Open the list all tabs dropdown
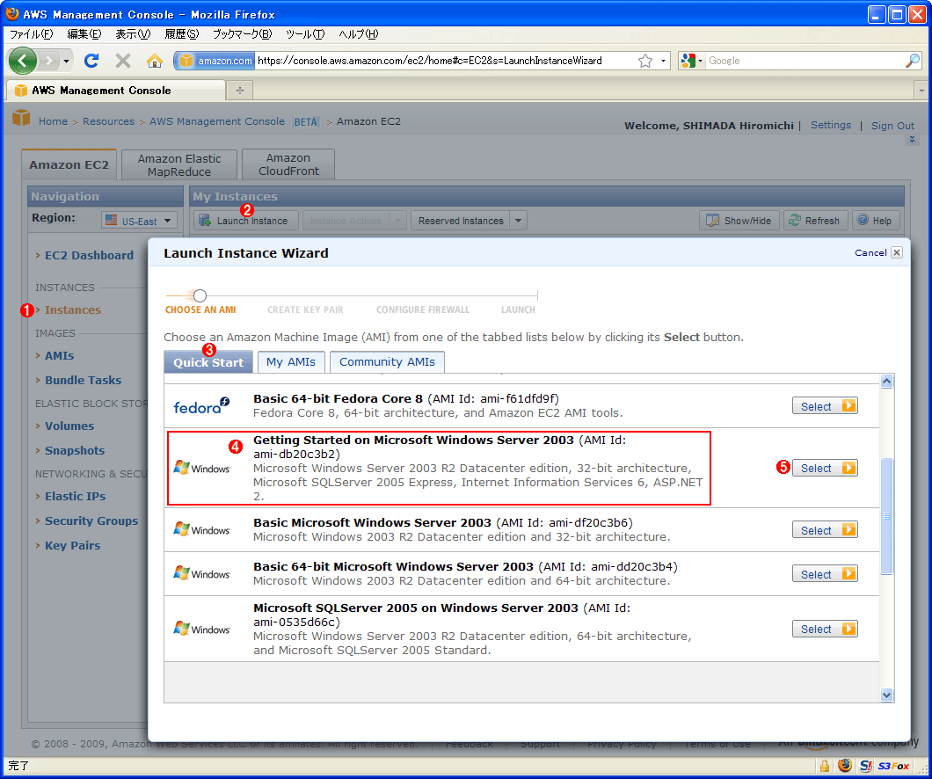Image resolution: width=932 pixels, height=779 pixels. (922, 91)
